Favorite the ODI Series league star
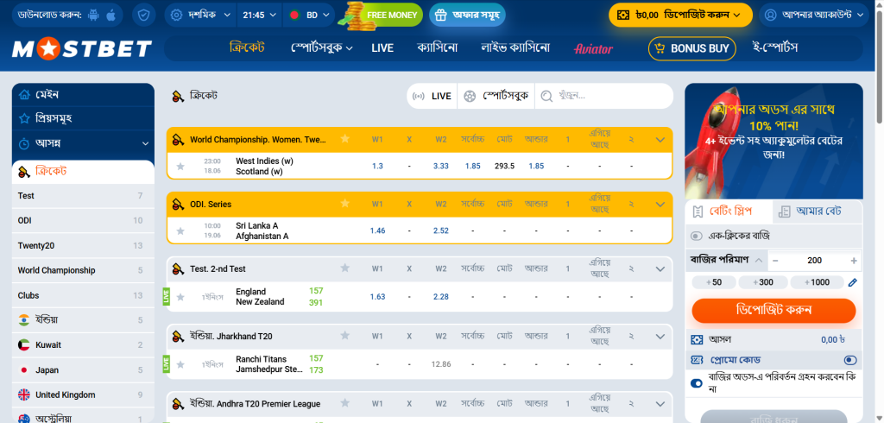The width and height of the screenshot is (884, 423). (345, 204)
